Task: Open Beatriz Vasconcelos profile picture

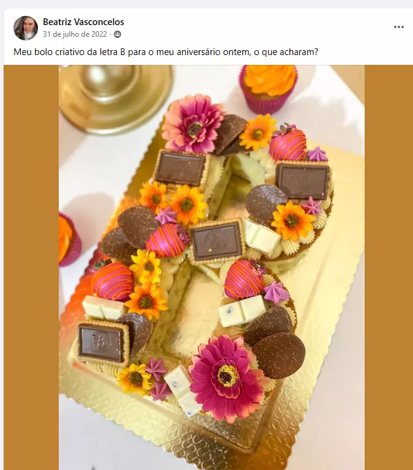Action: [26, 28]
